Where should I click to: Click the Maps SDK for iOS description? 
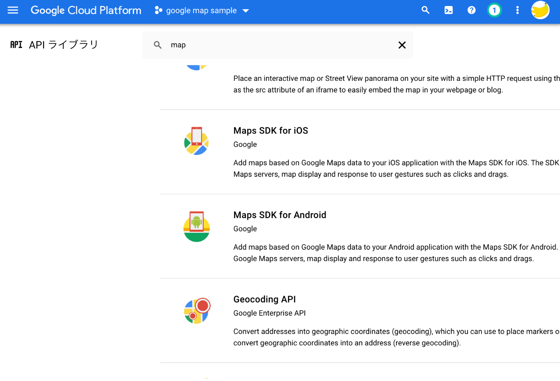click(396, 168)
